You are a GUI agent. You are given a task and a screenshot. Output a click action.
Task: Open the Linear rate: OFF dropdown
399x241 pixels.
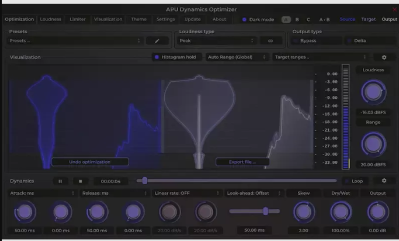pyautogui.click(x=187, y=193)
